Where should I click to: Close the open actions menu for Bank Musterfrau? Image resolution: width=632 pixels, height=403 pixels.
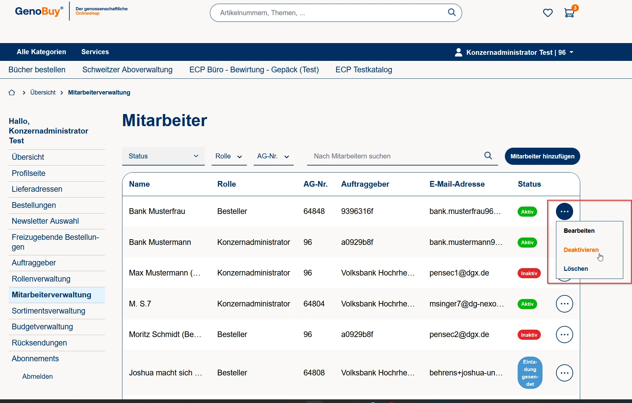[564, 212]
